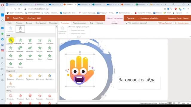This screenshot has height=107, width=191.
Task: Switch to the 'Конструктор' ribbon tab
Action: [x=41, y=23]
